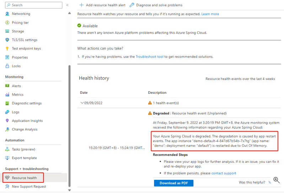Click the Export template icon
This screenshot has height=193, width=284.
(x=7, y=158)
